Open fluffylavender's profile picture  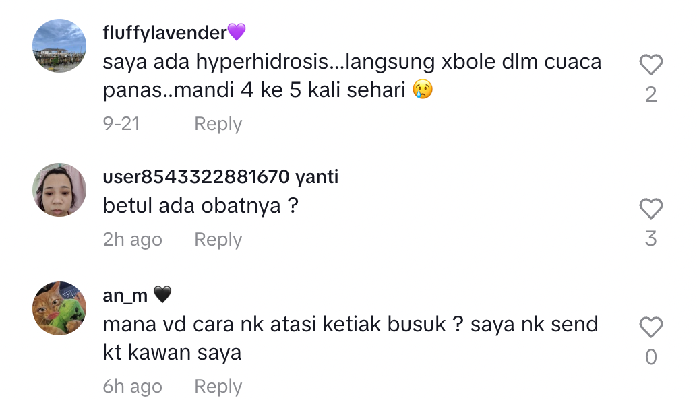59,46
